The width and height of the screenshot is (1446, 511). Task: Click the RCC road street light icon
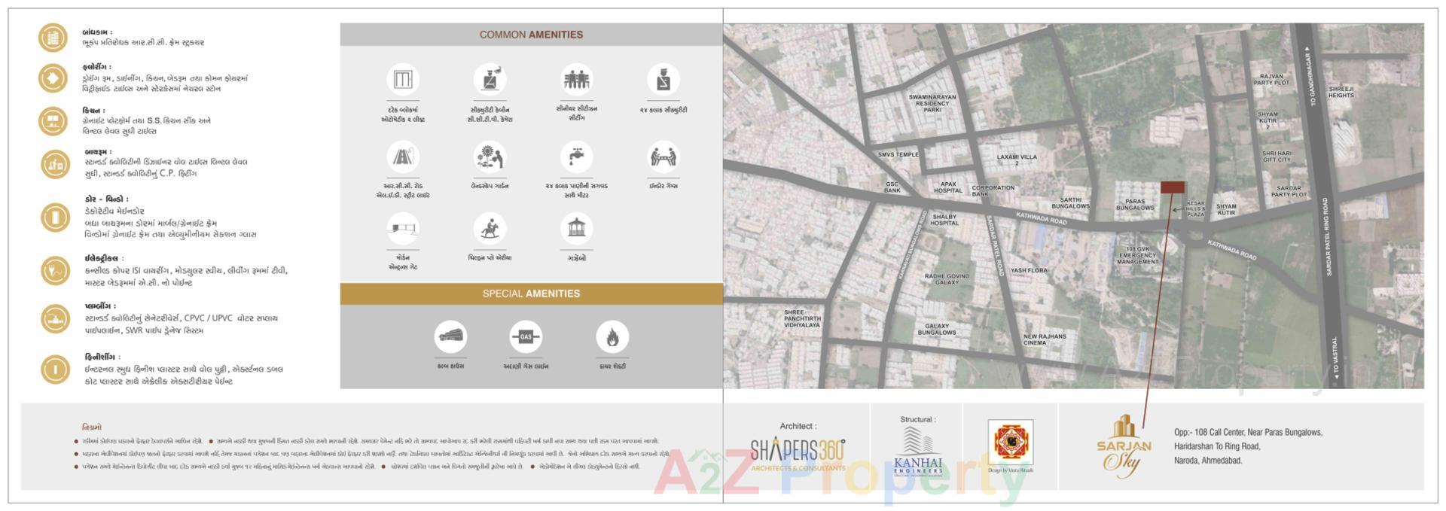pos(403,157)
